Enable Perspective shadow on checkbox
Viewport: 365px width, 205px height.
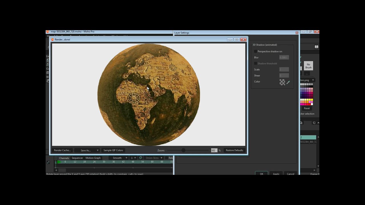(255, 52)
